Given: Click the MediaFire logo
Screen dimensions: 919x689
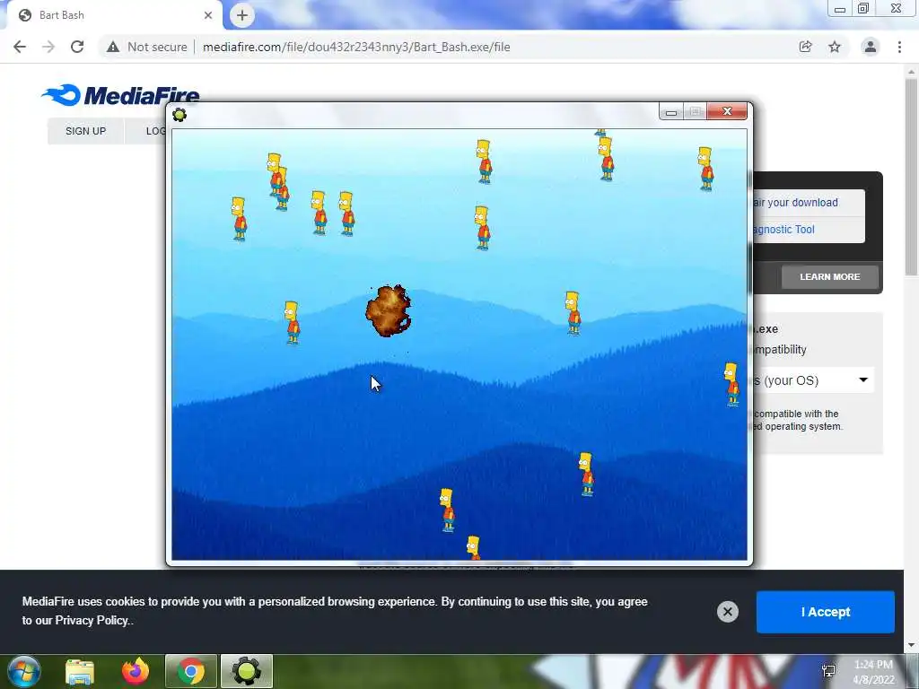Looking at the screenshot, I should pyautogui.click(x=121, y=95).
